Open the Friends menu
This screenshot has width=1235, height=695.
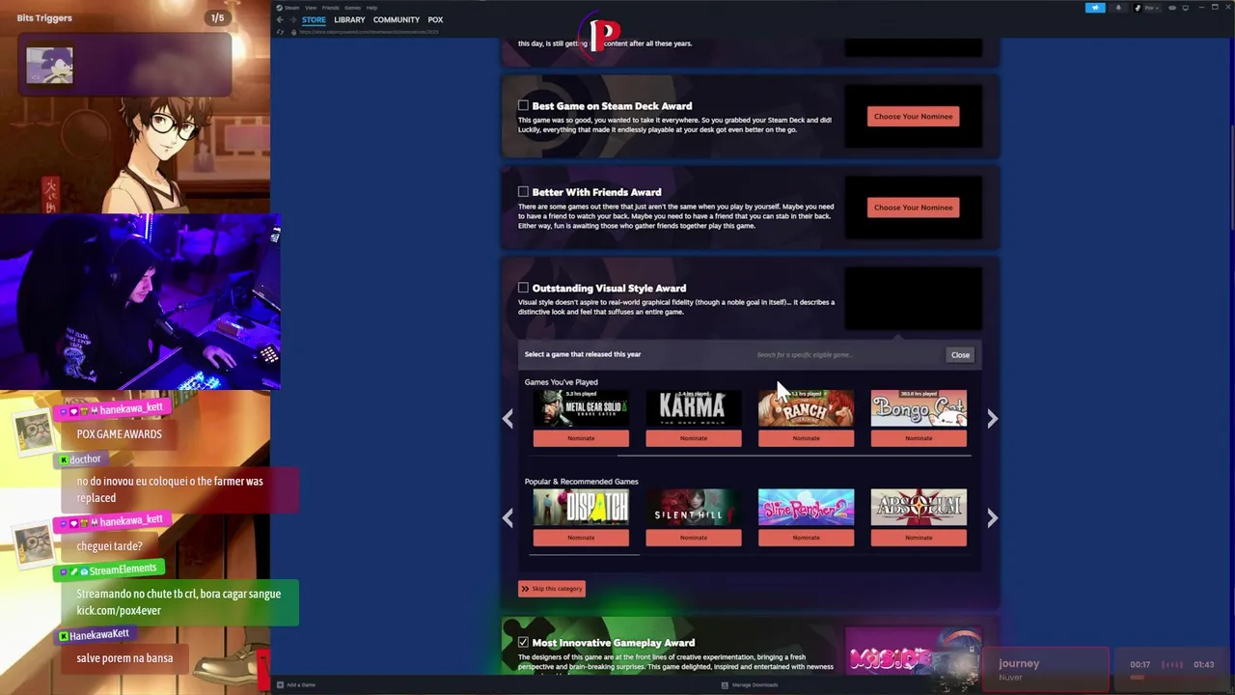(x=330, y=8)
